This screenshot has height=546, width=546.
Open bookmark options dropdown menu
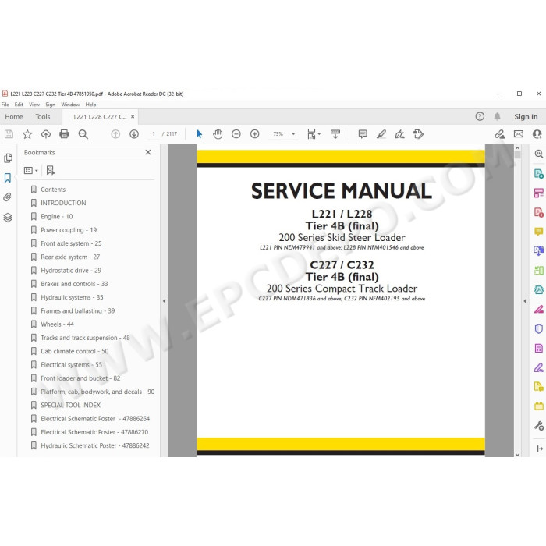point(30,170)
